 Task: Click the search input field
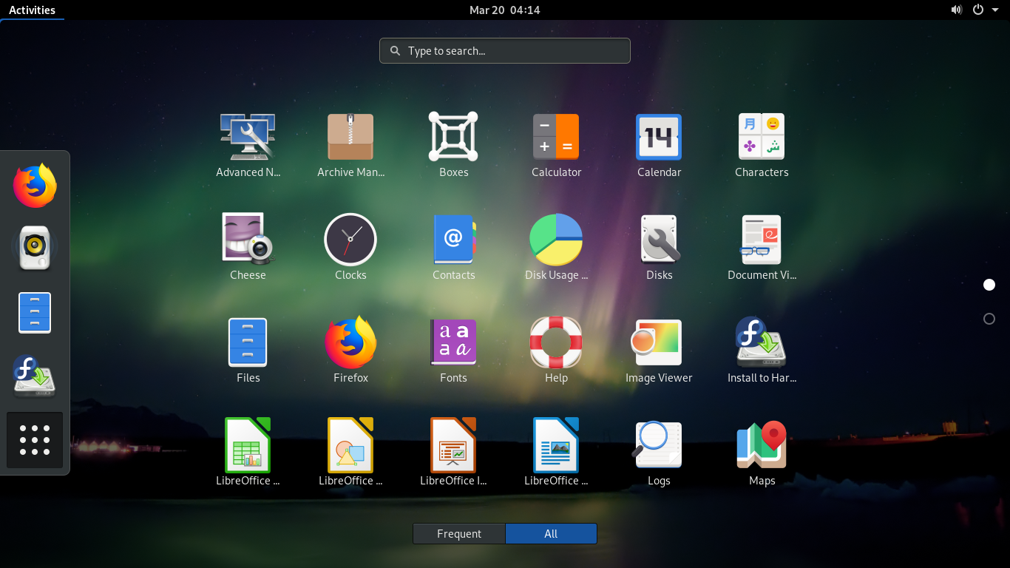click(504, 50)
